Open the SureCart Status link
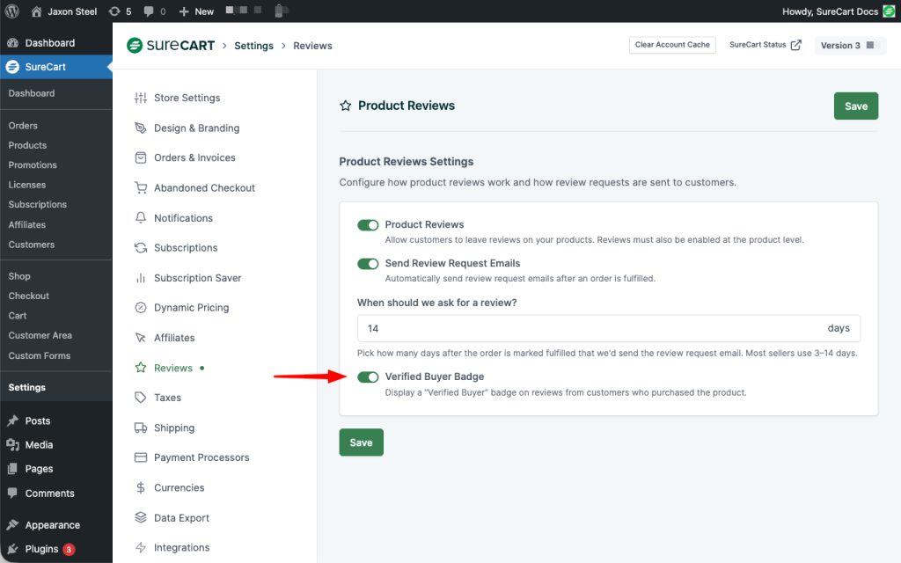This screenshot has height=563, width=901. point(765,45)
